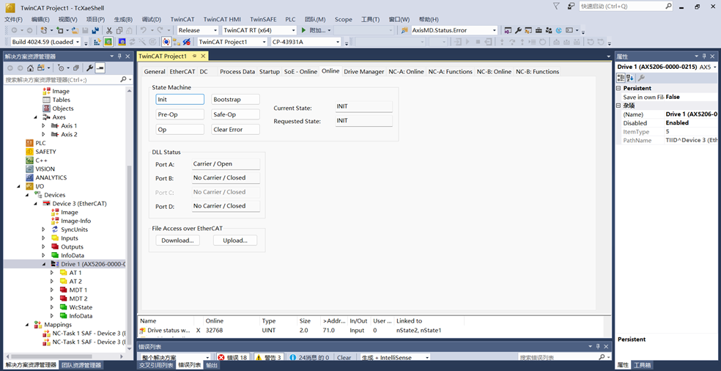Open the Scope menu
Image resolution: width=721 pixels, height=371 pixels.
pos(343,19)
